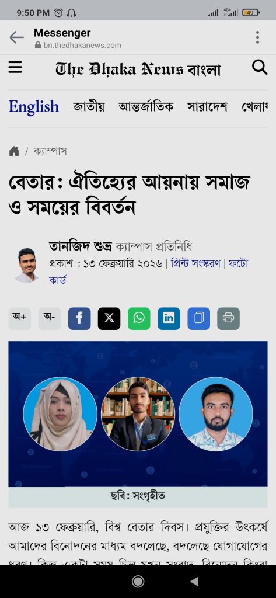
Task: Decrease font size with অ- button
Action: [49, 318]
